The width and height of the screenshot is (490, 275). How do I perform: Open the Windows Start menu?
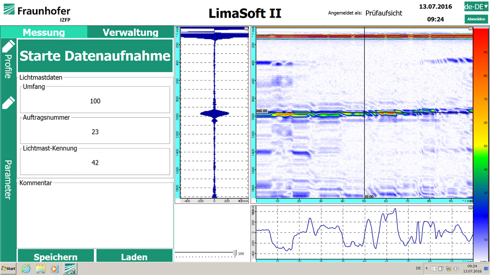8,269
